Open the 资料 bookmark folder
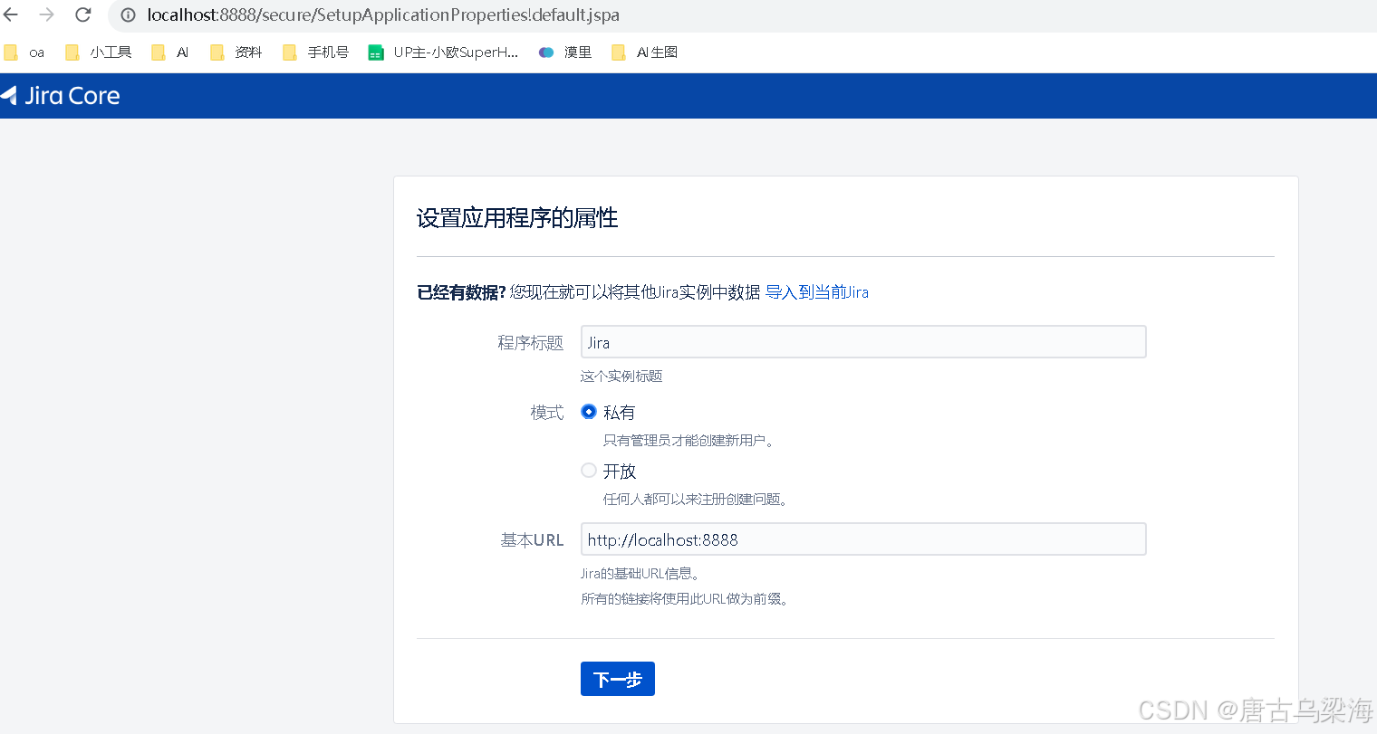This screenshot has width=1377, height=734. [x=236, y=52]
